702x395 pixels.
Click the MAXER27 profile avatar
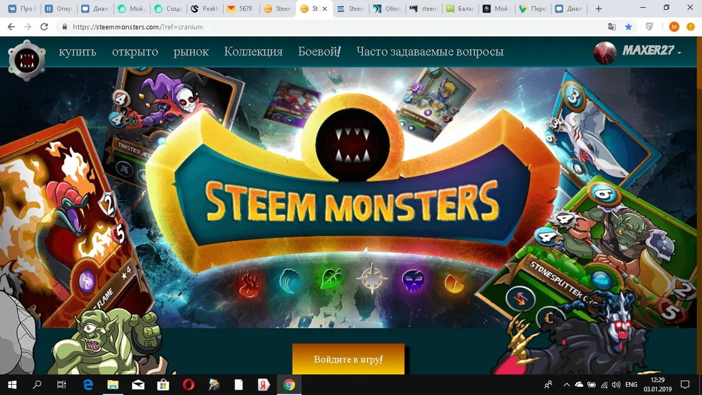(x=605, y=53)
